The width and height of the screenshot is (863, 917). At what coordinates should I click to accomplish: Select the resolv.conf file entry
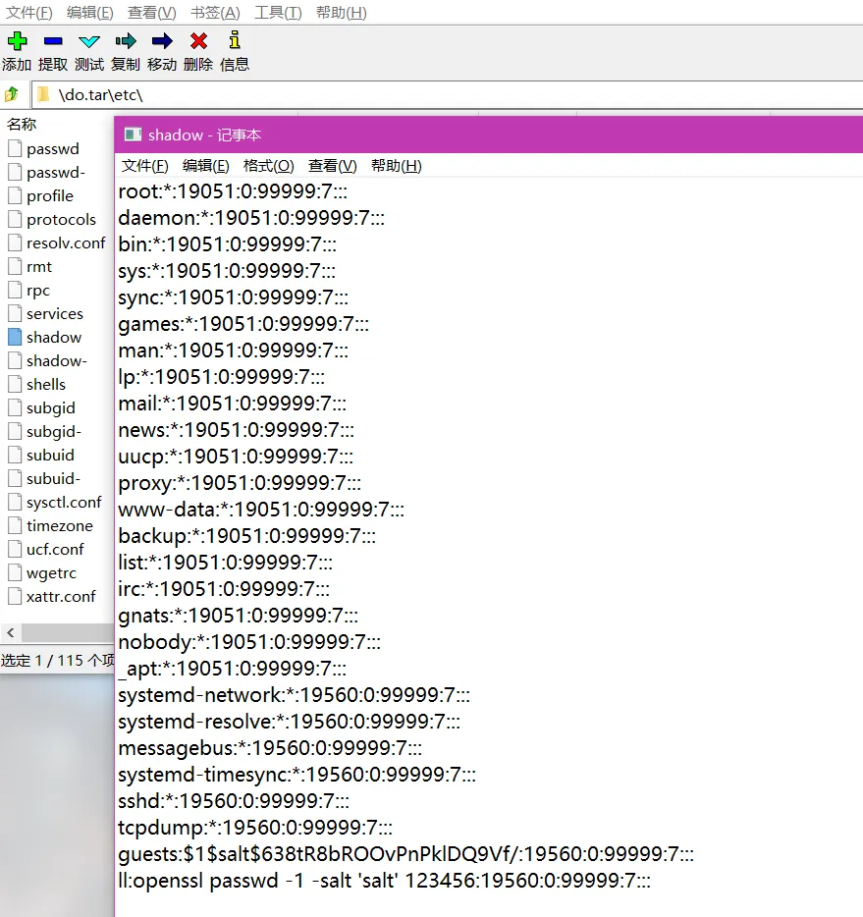pos(65,243)
